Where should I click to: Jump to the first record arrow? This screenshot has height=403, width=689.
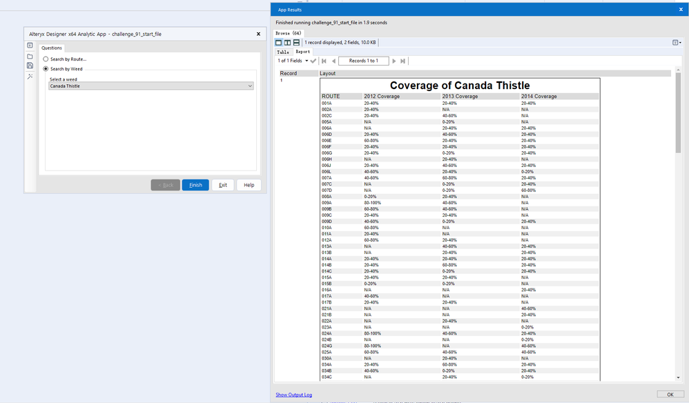(324, 61)
